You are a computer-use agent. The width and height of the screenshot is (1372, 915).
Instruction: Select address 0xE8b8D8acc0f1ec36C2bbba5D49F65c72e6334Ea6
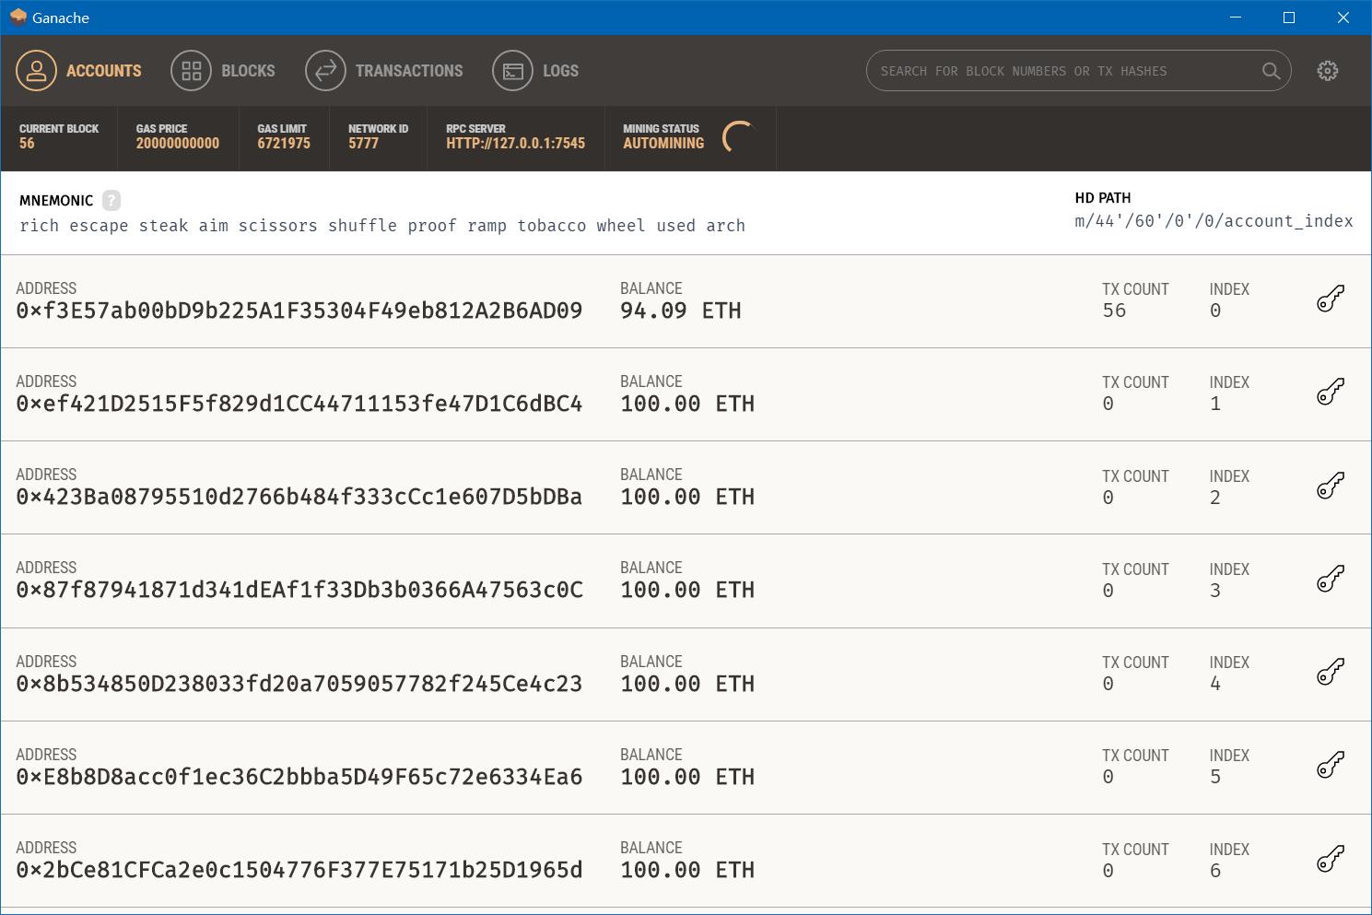pos(299,777)
